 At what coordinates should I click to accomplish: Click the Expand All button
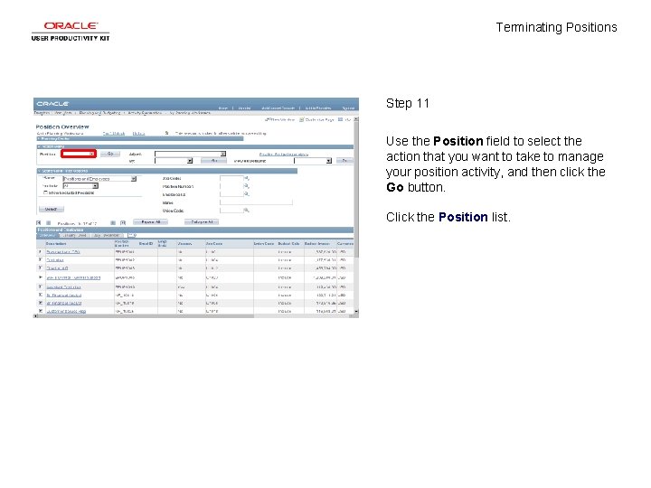(150, 222)
